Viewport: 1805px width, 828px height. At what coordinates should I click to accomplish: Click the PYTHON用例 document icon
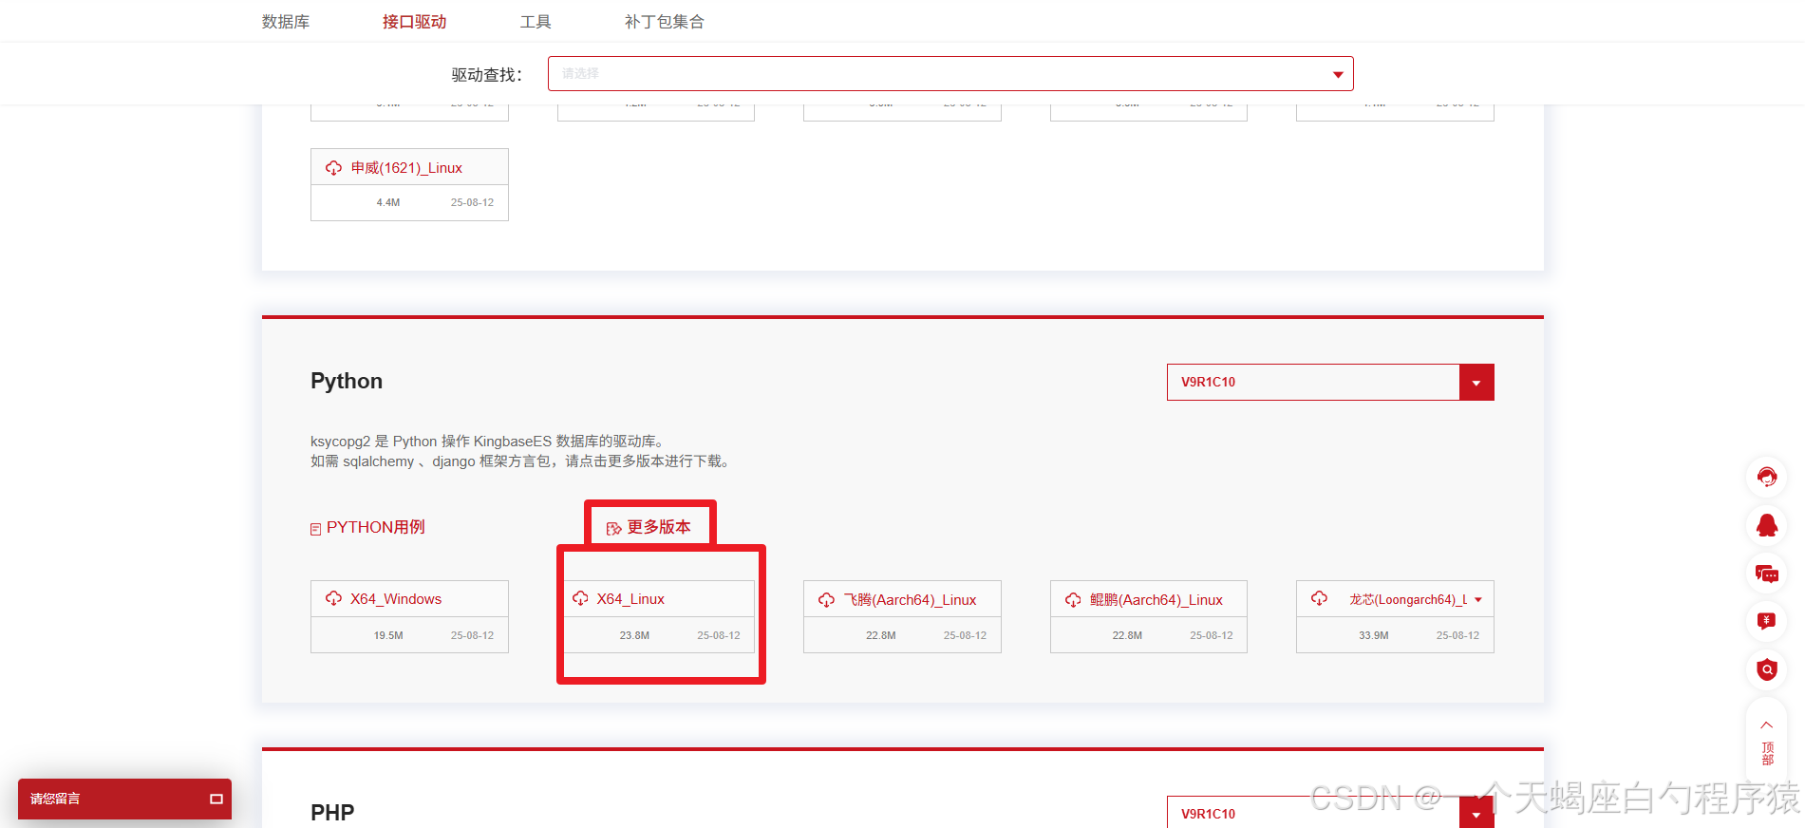315,529
